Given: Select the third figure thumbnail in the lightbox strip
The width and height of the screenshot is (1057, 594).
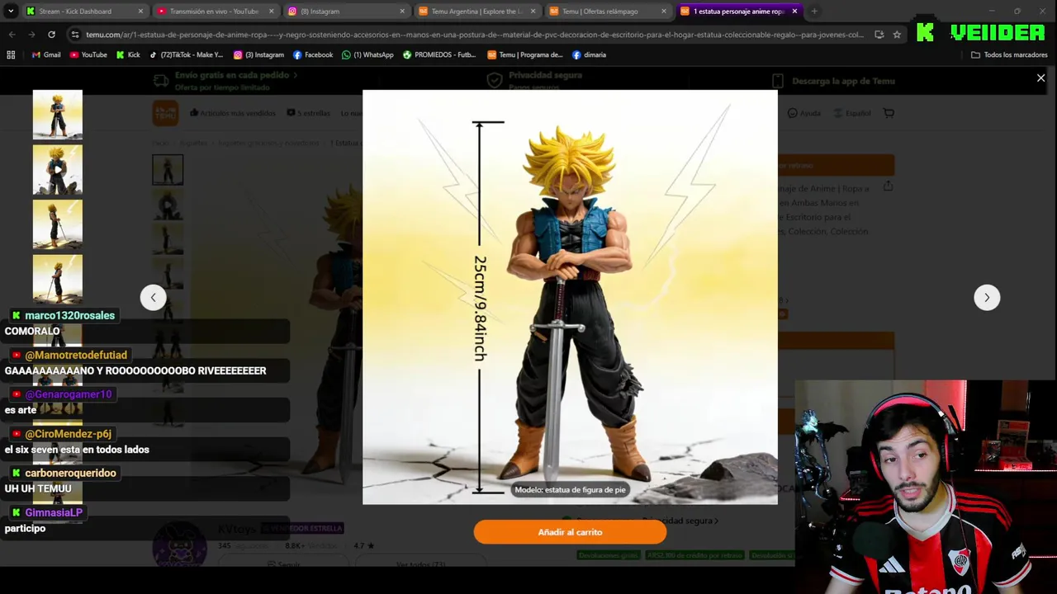Looking at the screenshot, I should [58, 224].
